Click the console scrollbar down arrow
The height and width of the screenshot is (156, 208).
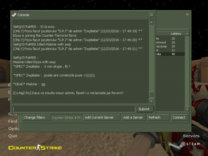[x=151, y=101]
